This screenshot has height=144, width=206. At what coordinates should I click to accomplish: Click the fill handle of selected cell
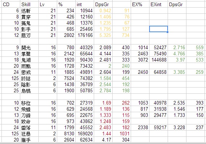(167, 32)
